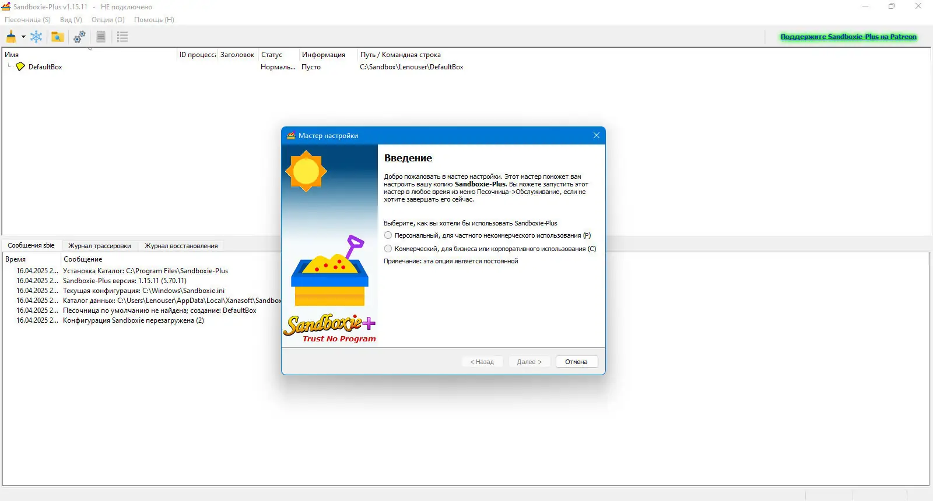933x501 pixels.
Task: Choose Персональный non-commercial use option
Action: point(487,235)
